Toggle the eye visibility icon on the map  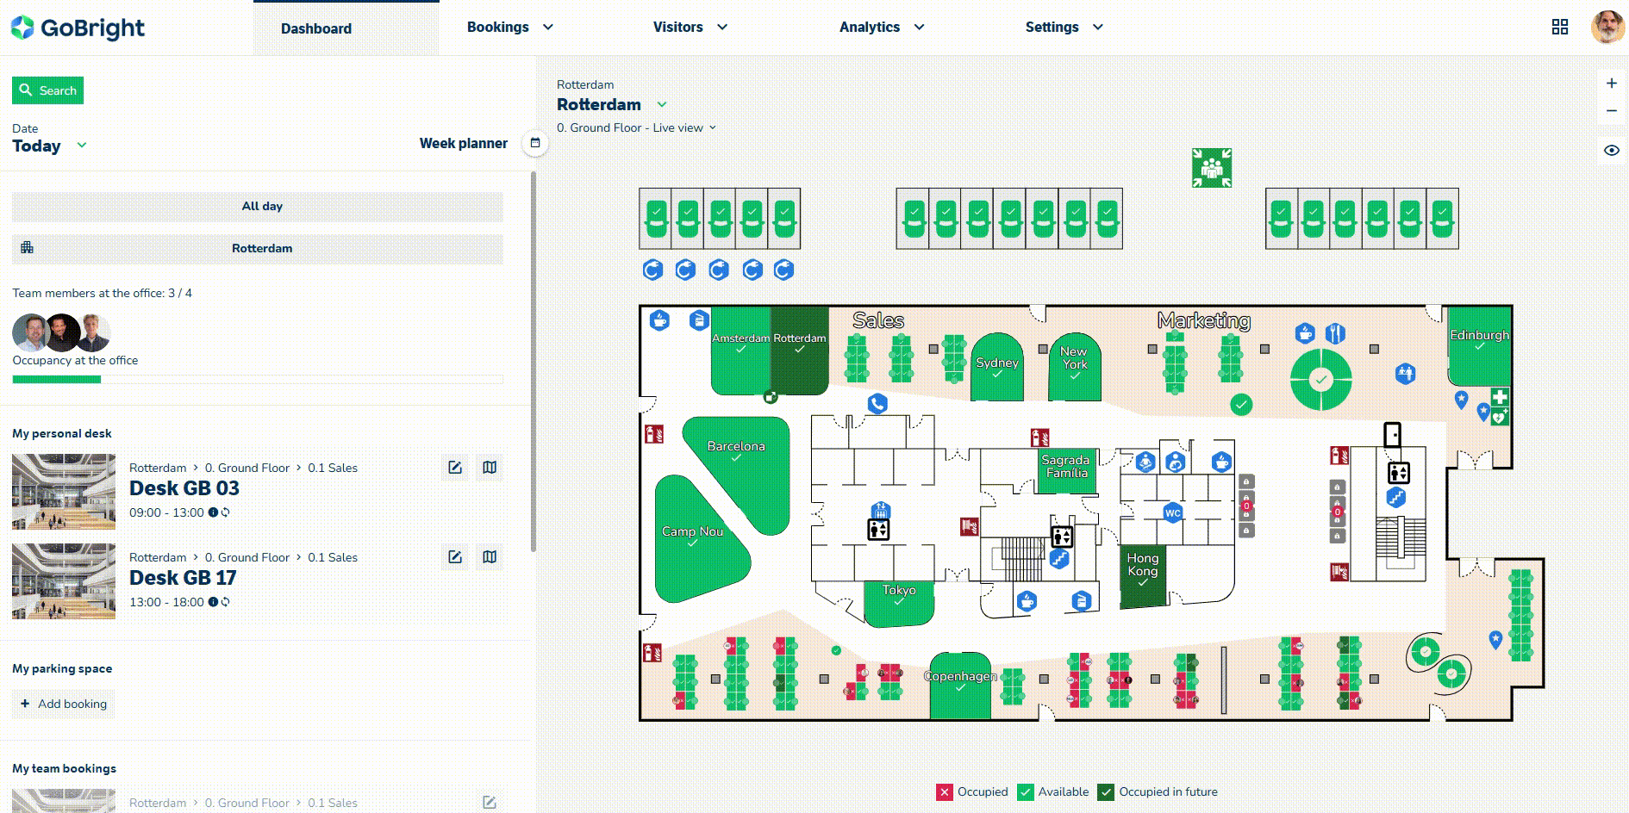[x=1610, y=150]
